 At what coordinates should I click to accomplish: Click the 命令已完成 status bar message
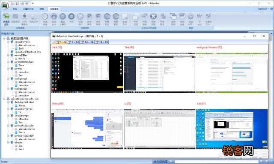point(161,161)
